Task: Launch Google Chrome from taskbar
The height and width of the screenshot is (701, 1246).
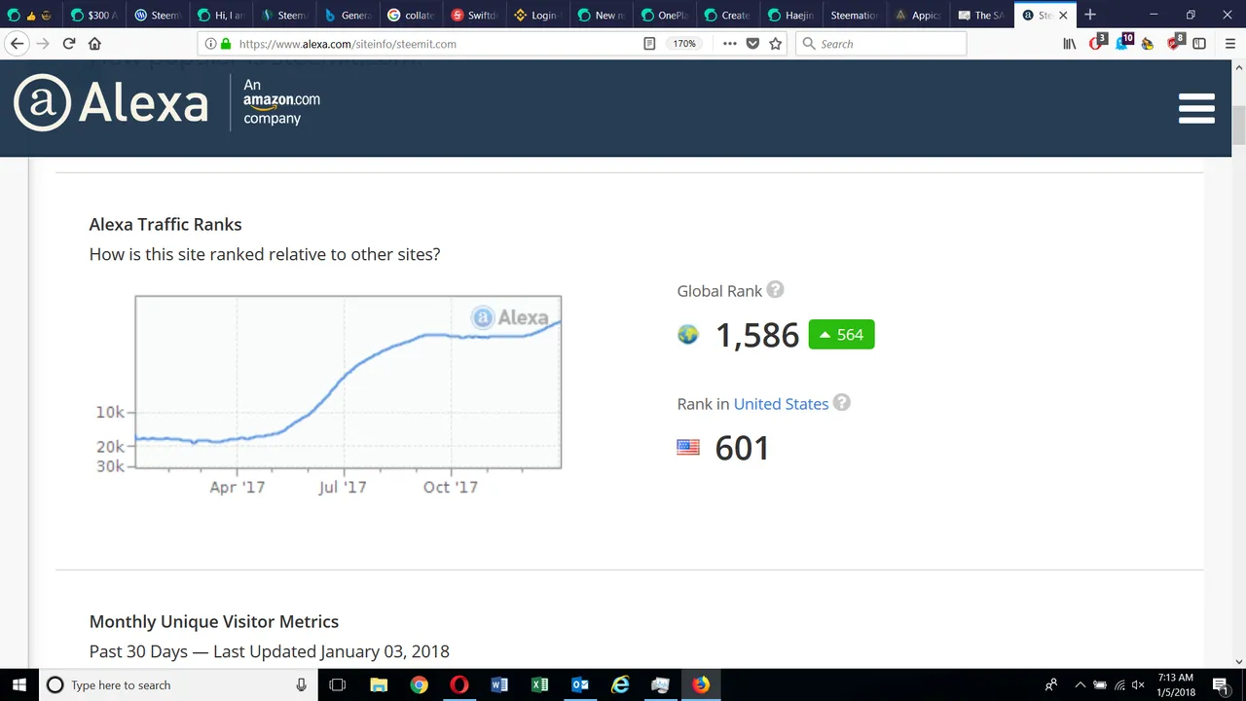Action: click(x=419, y=684)
